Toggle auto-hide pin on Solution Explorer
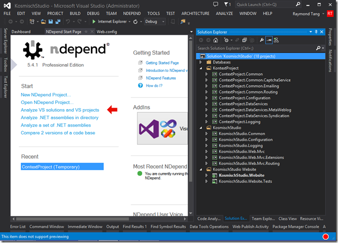The image size is (338, 243). [316, 31]
